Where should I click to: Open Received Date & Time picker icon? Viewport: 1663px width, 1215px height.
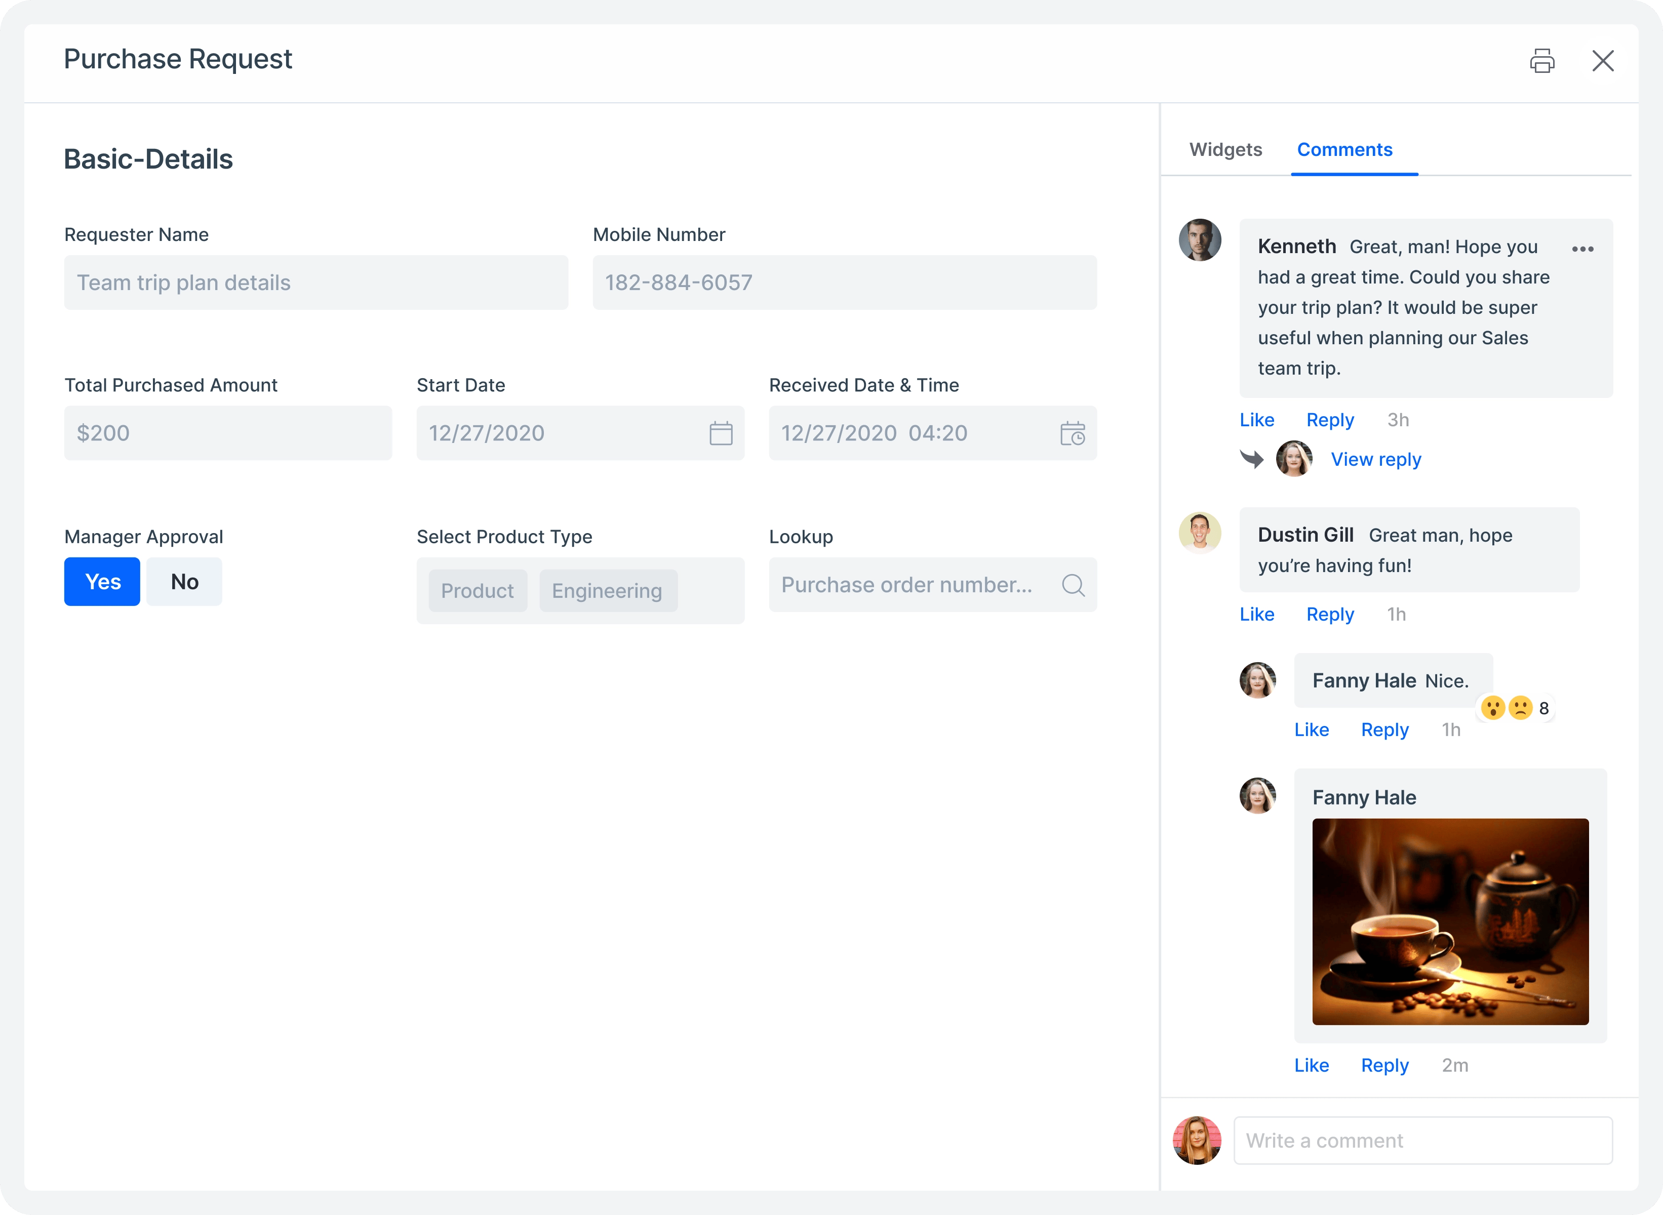point(1073,433)
